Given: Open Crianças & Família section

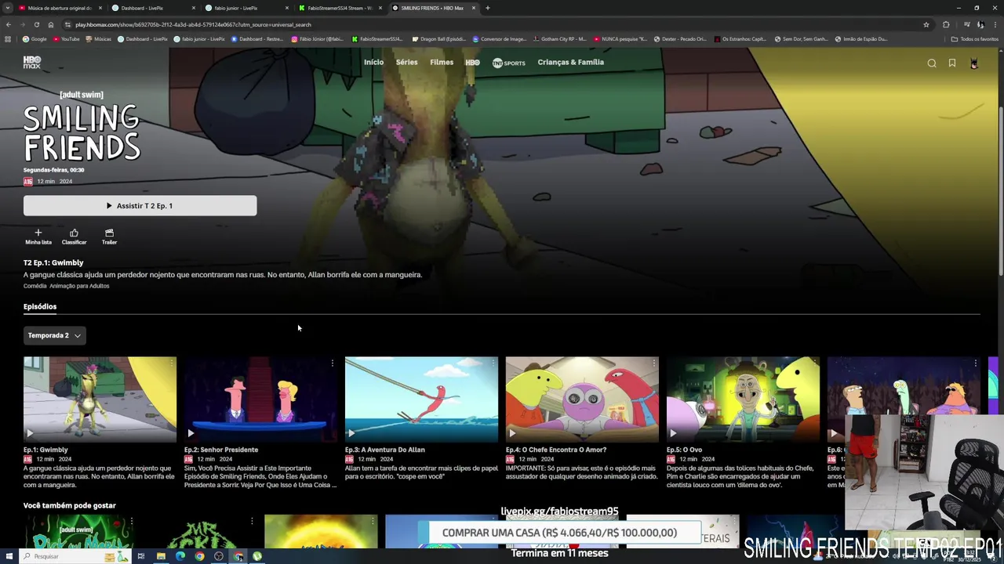Looking at the screenshot, I should pos(571,62).
